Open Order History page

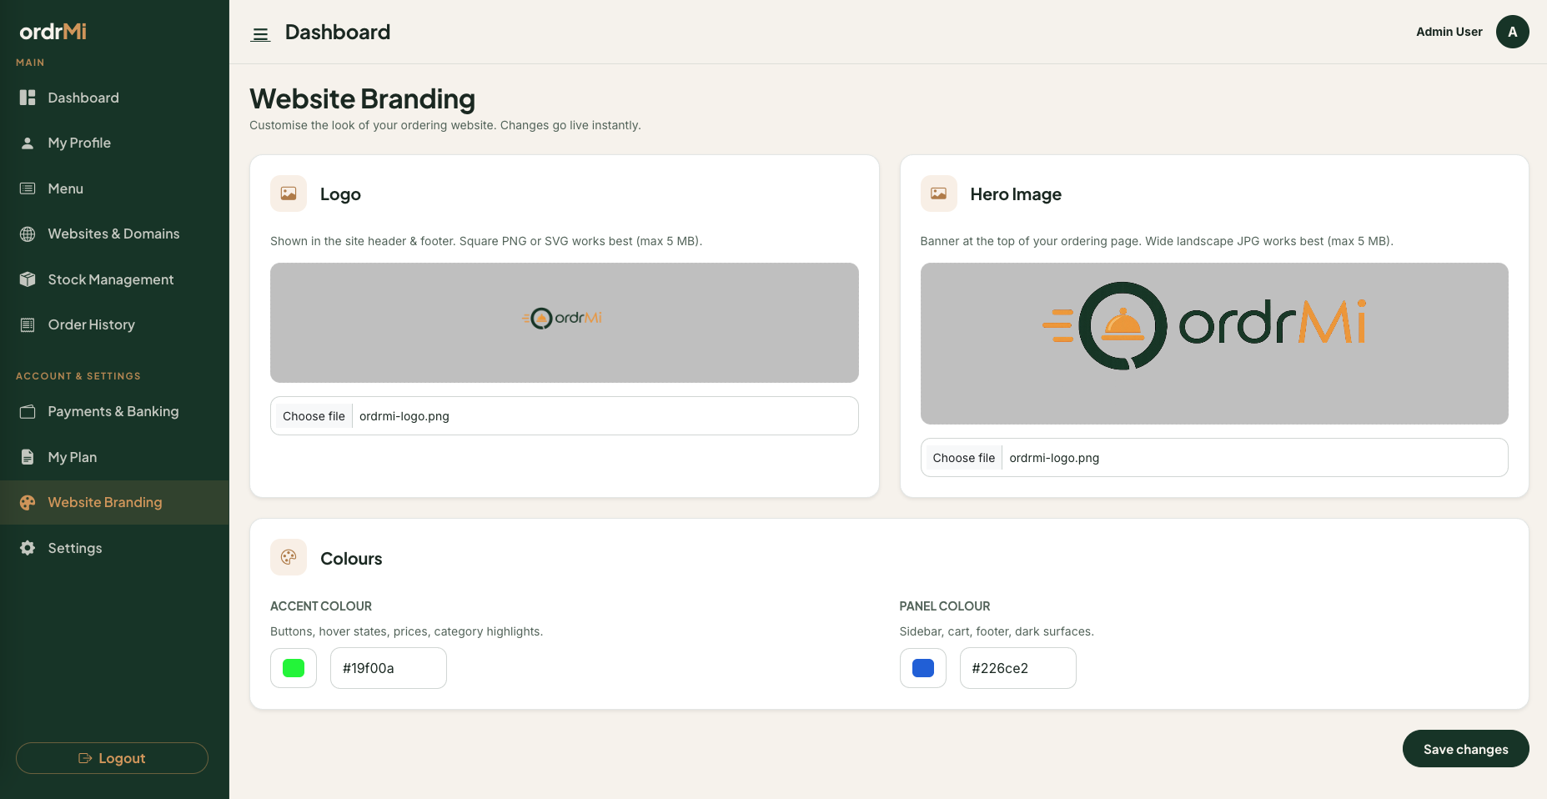114,324
